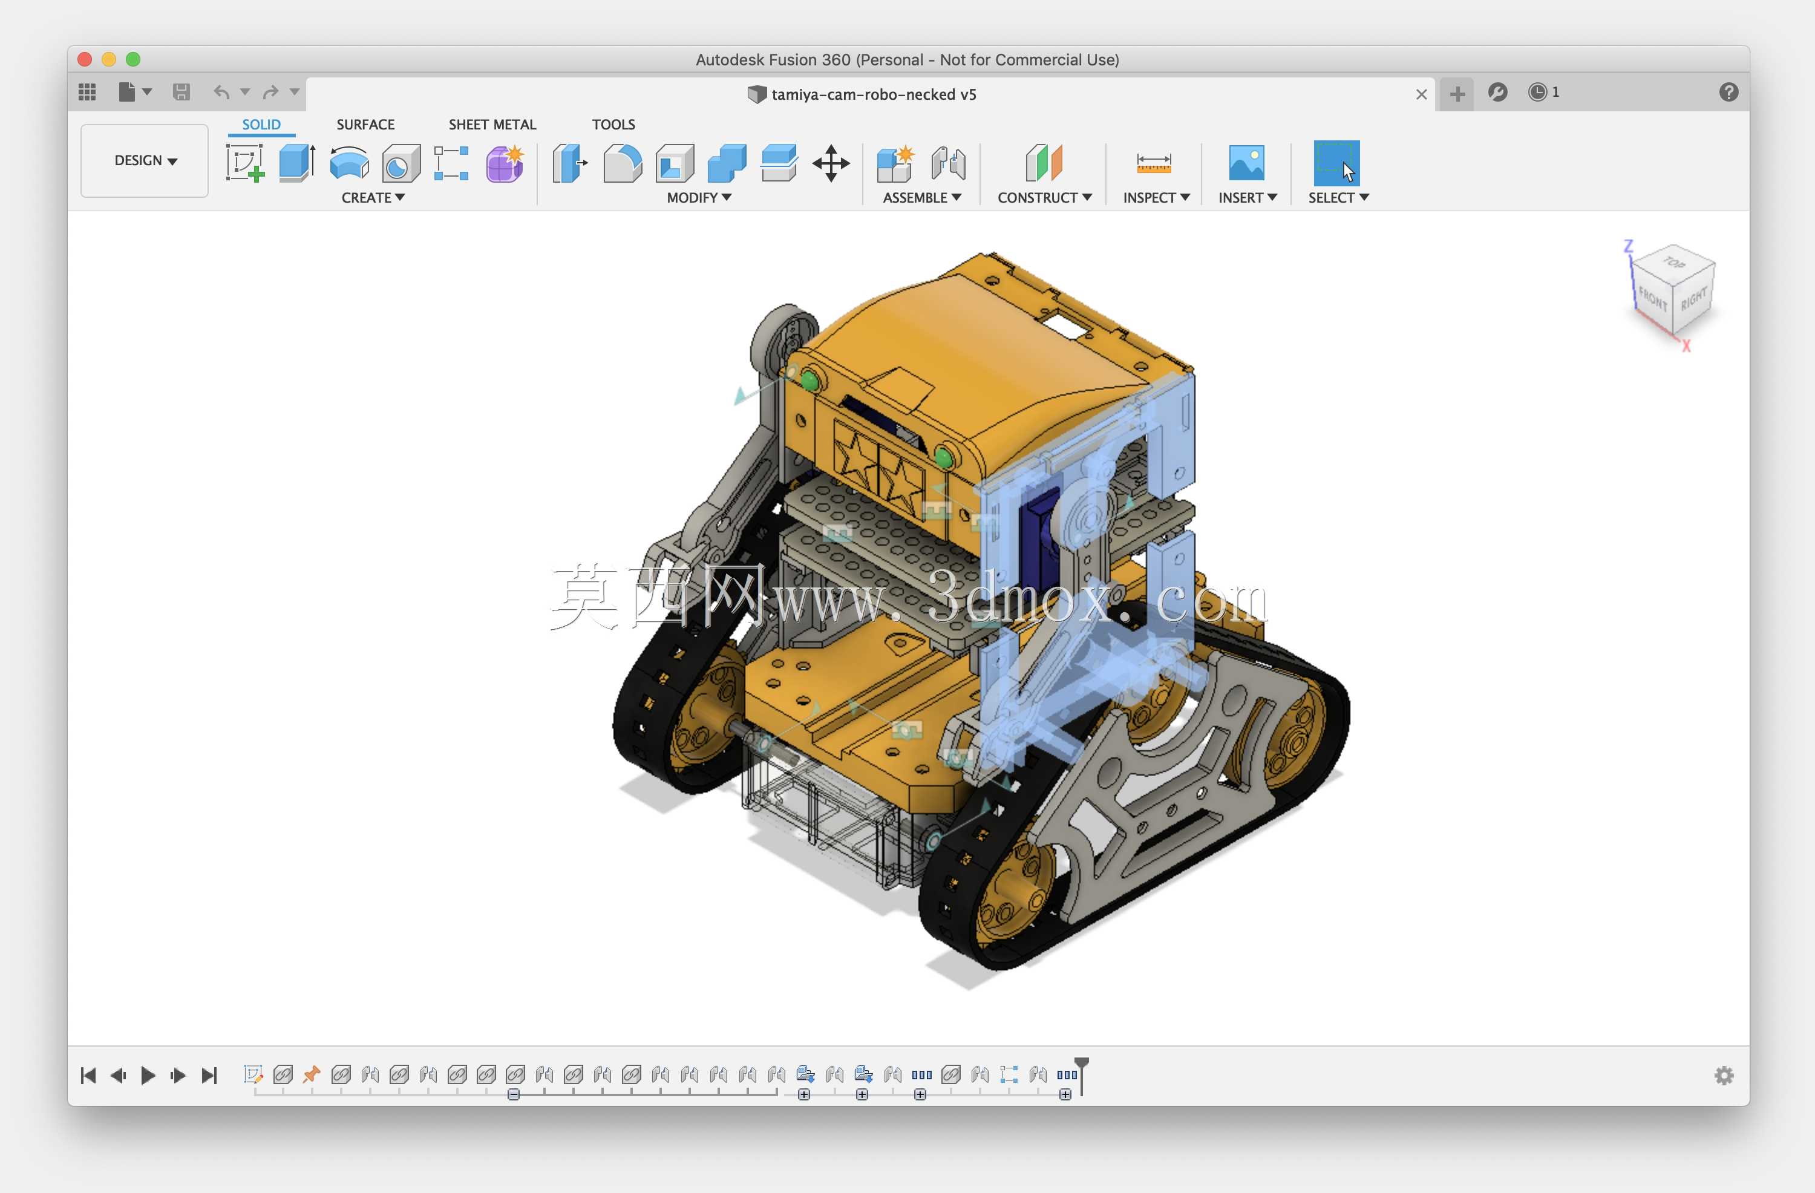Select the blue-cornered rectangle feature in timeline
The height and width of the screenshot is (1193, 1815).
tap(1009, 1074)
